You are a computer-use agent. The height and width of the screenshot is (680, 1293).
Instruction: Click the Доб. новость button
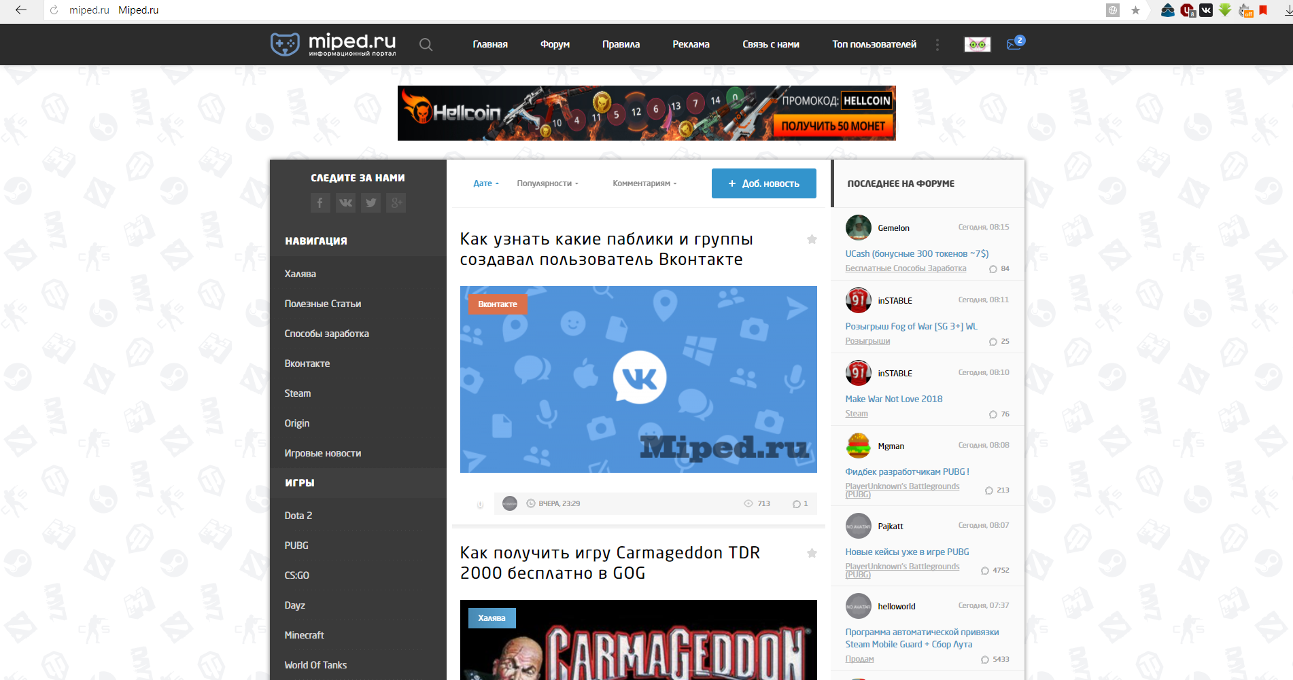click(763, 183)
